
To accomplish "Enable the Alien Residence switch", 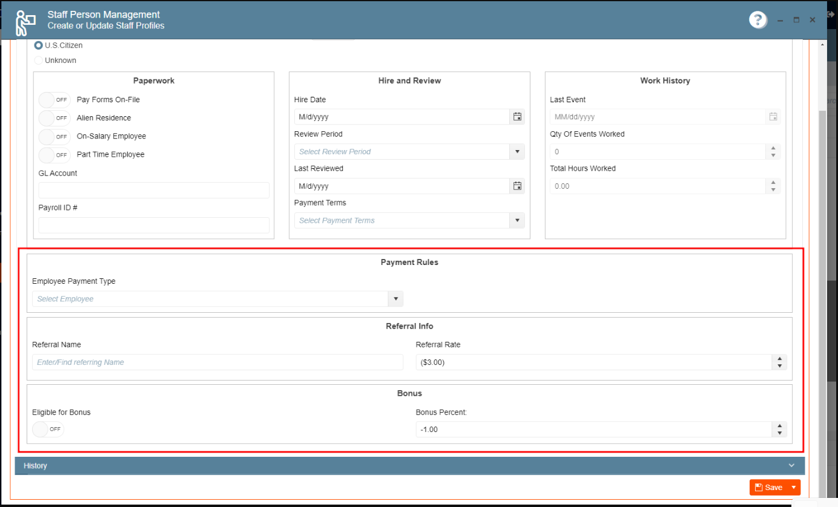I will click(x=54, y=118).
